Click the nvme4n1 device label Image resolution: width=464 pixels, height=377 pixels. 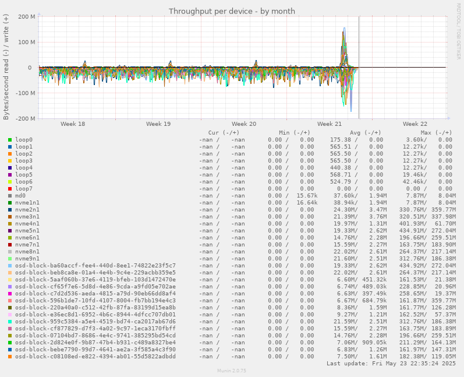pos(27,224)
